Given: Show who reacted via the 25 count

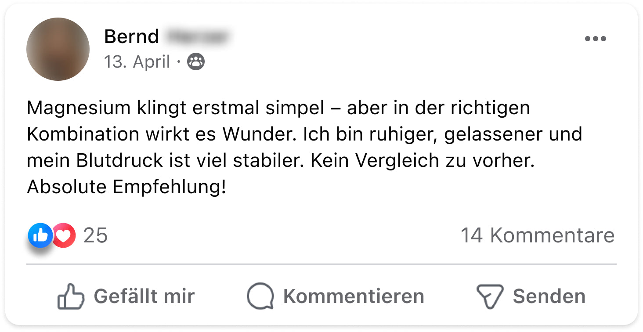Looking at the screenshot, I should 95,236.
